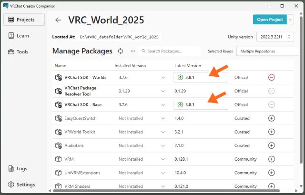Open Settings from the sidebar
The height and width of the screenshot is (195, 305).
(x=21, y=185)
